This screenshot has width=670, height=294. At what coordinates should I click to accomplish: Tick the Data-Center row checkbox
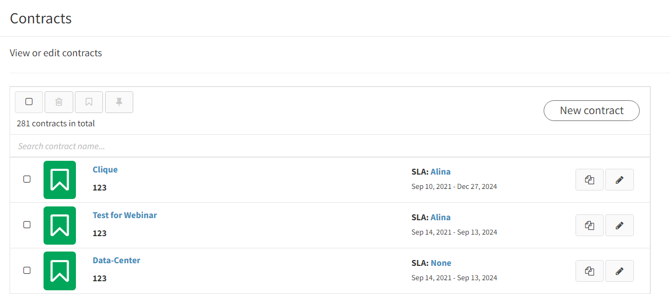point(27,271)
